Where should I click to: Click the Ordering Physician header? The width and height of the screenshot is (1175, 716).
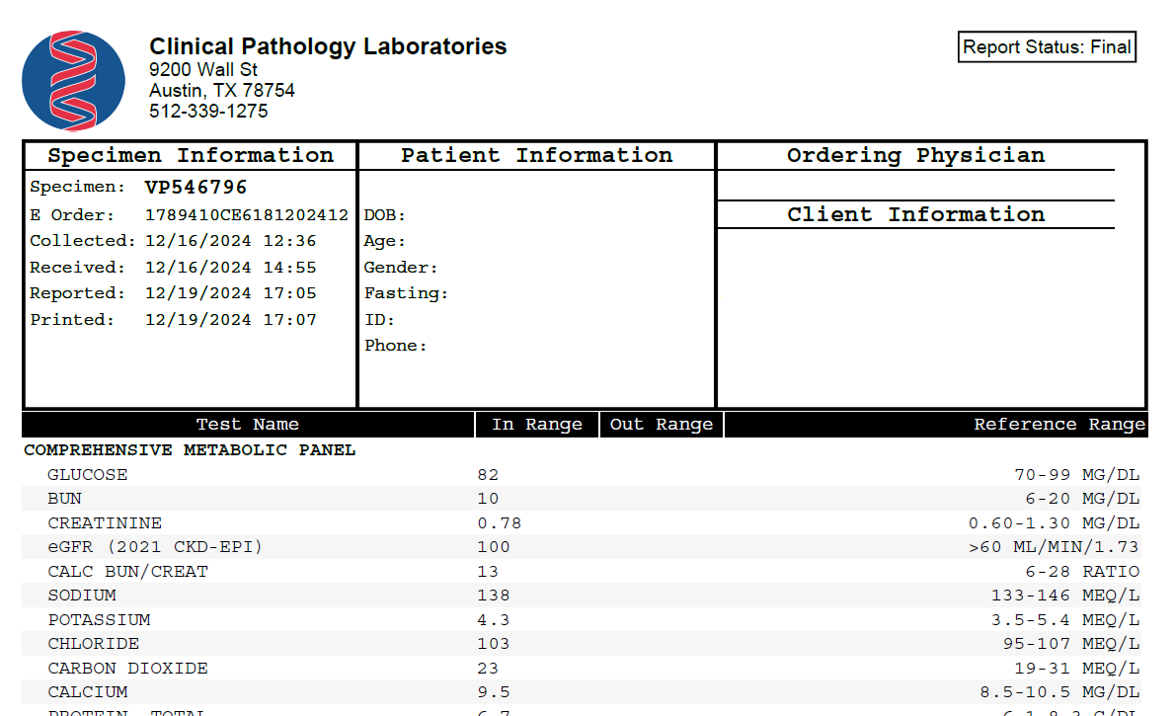(x=915, y=155)
